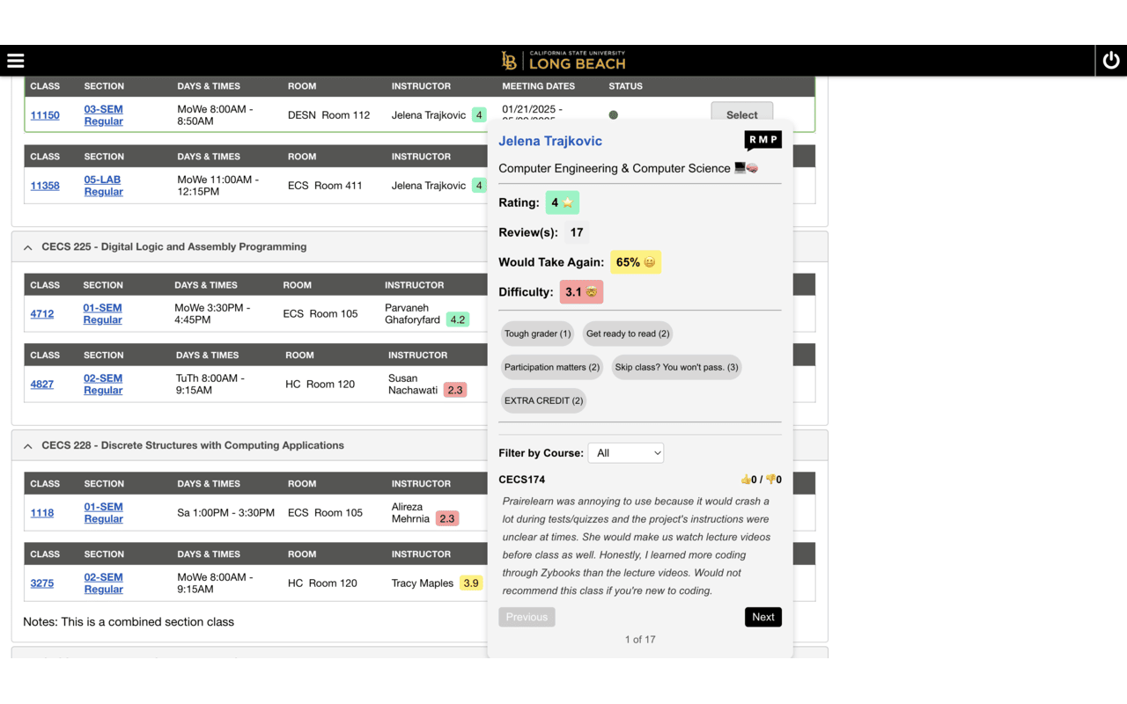Click instructor name Tracy Maples
Viewport: 1127px width, 704px height.
coord(423,583)
